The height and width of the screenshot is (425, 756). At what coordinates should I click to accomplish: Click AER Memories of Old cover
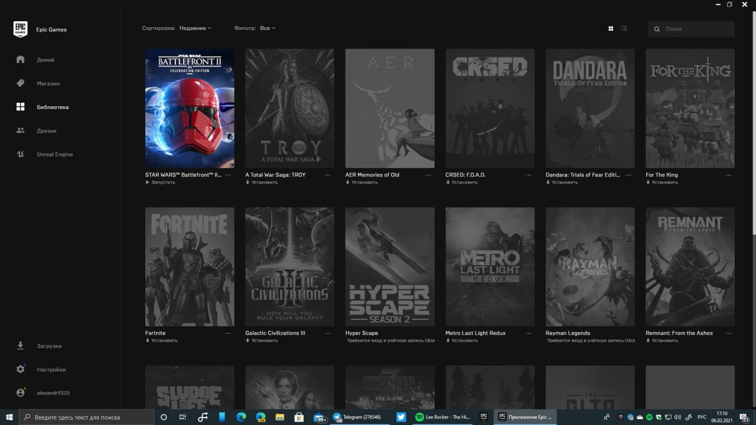pos(390,109)
